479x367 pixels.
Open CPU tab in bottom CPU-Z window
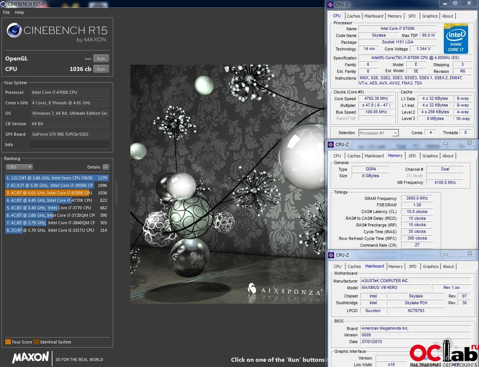pyautogui.click(x=337, y=266)
